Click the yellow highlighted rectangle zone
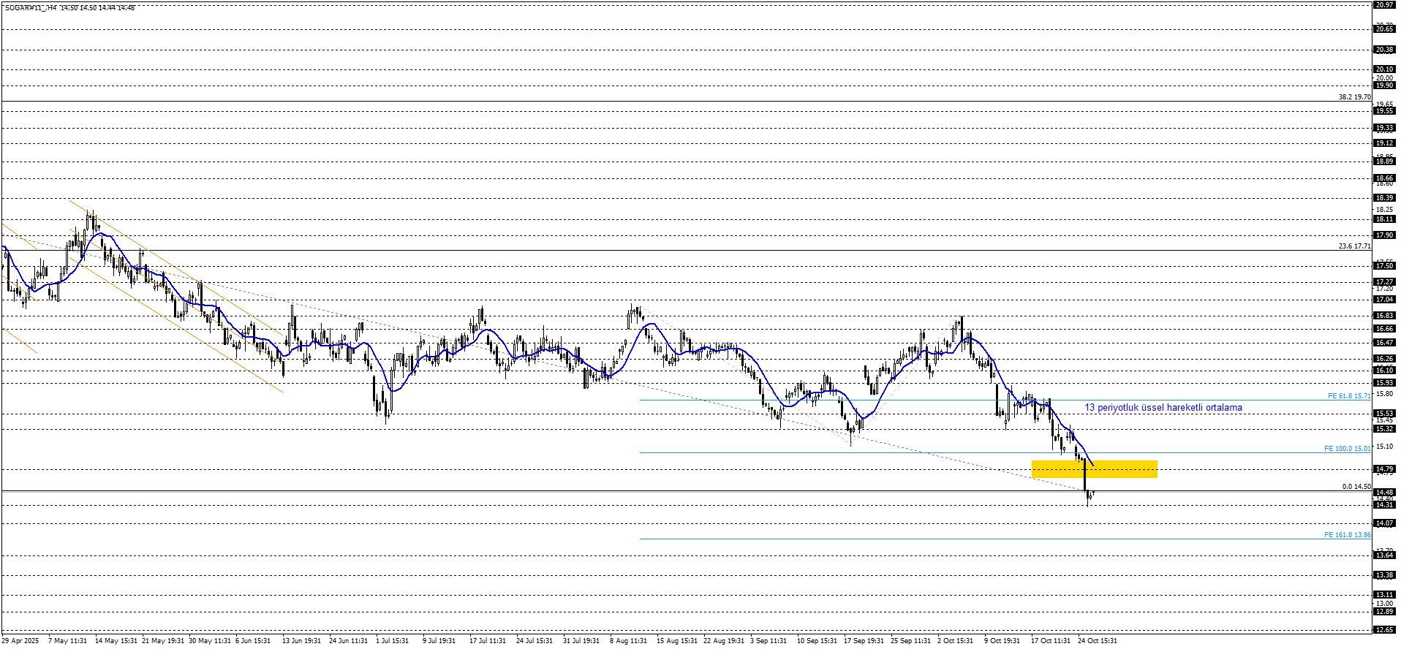Screen dimensions: 1401x649 point(1094,469)
